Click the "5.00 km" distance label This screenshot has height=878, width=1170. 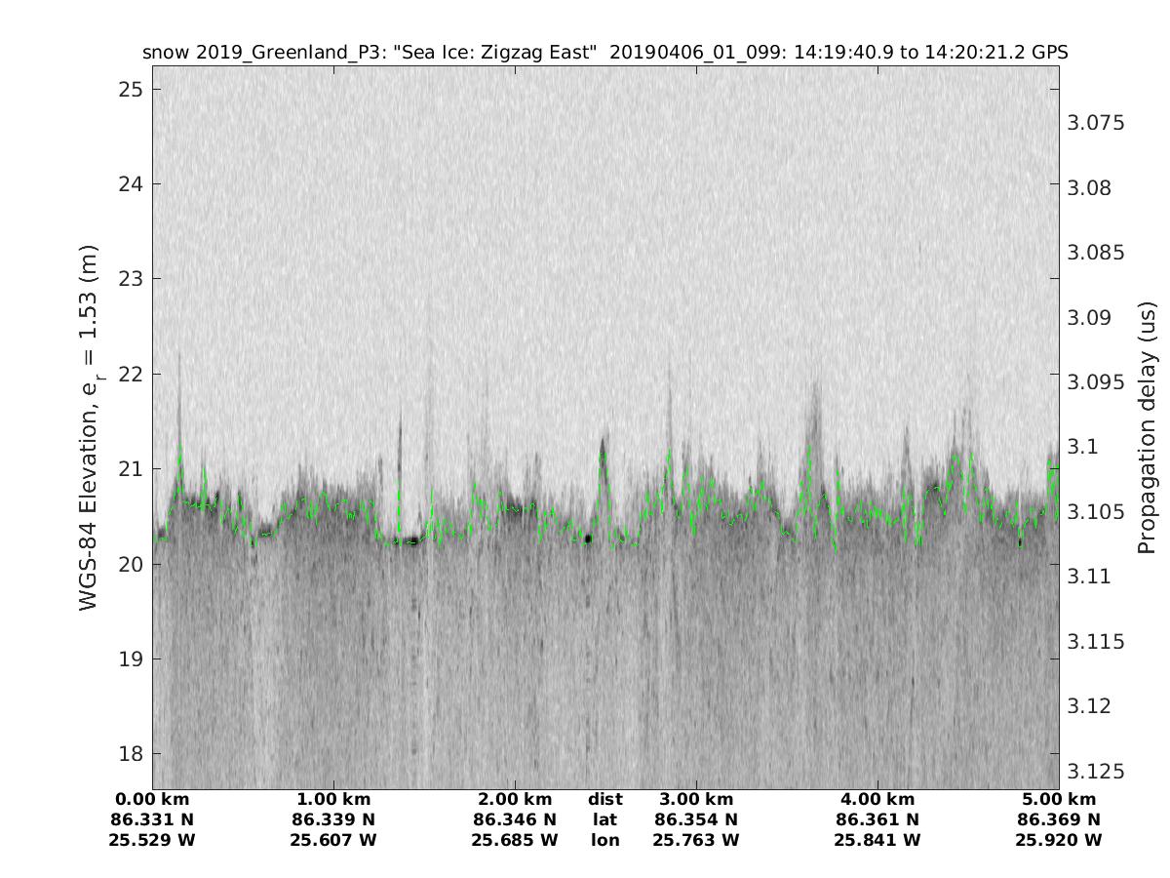1059,799
